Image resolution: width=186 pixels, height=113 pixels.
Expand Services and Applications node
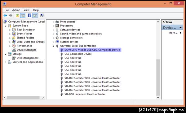pos(6,62)
